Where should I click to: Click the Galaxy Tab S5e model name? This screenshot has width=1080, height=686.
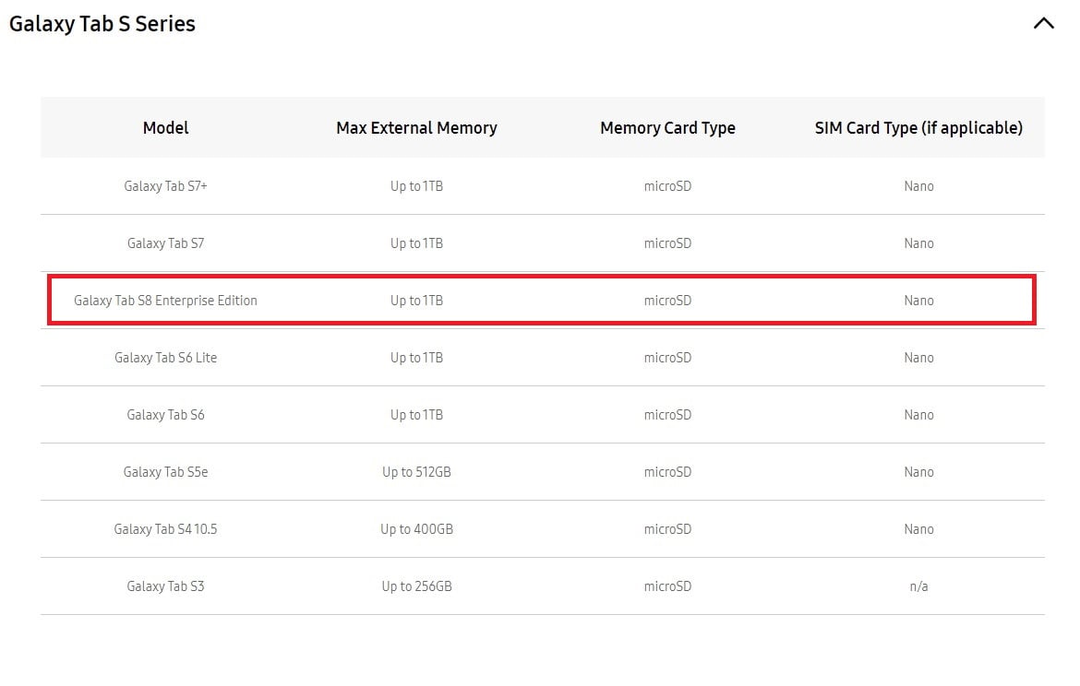(x=165, y=472)
